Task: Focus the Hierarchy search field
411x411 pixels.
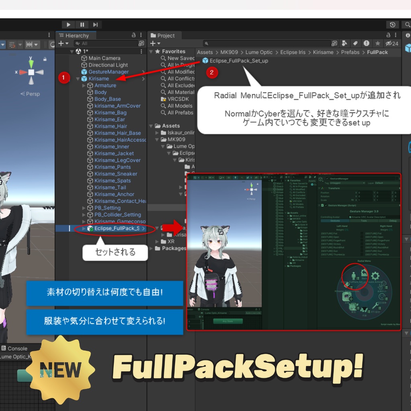Action: coord(106,43)
